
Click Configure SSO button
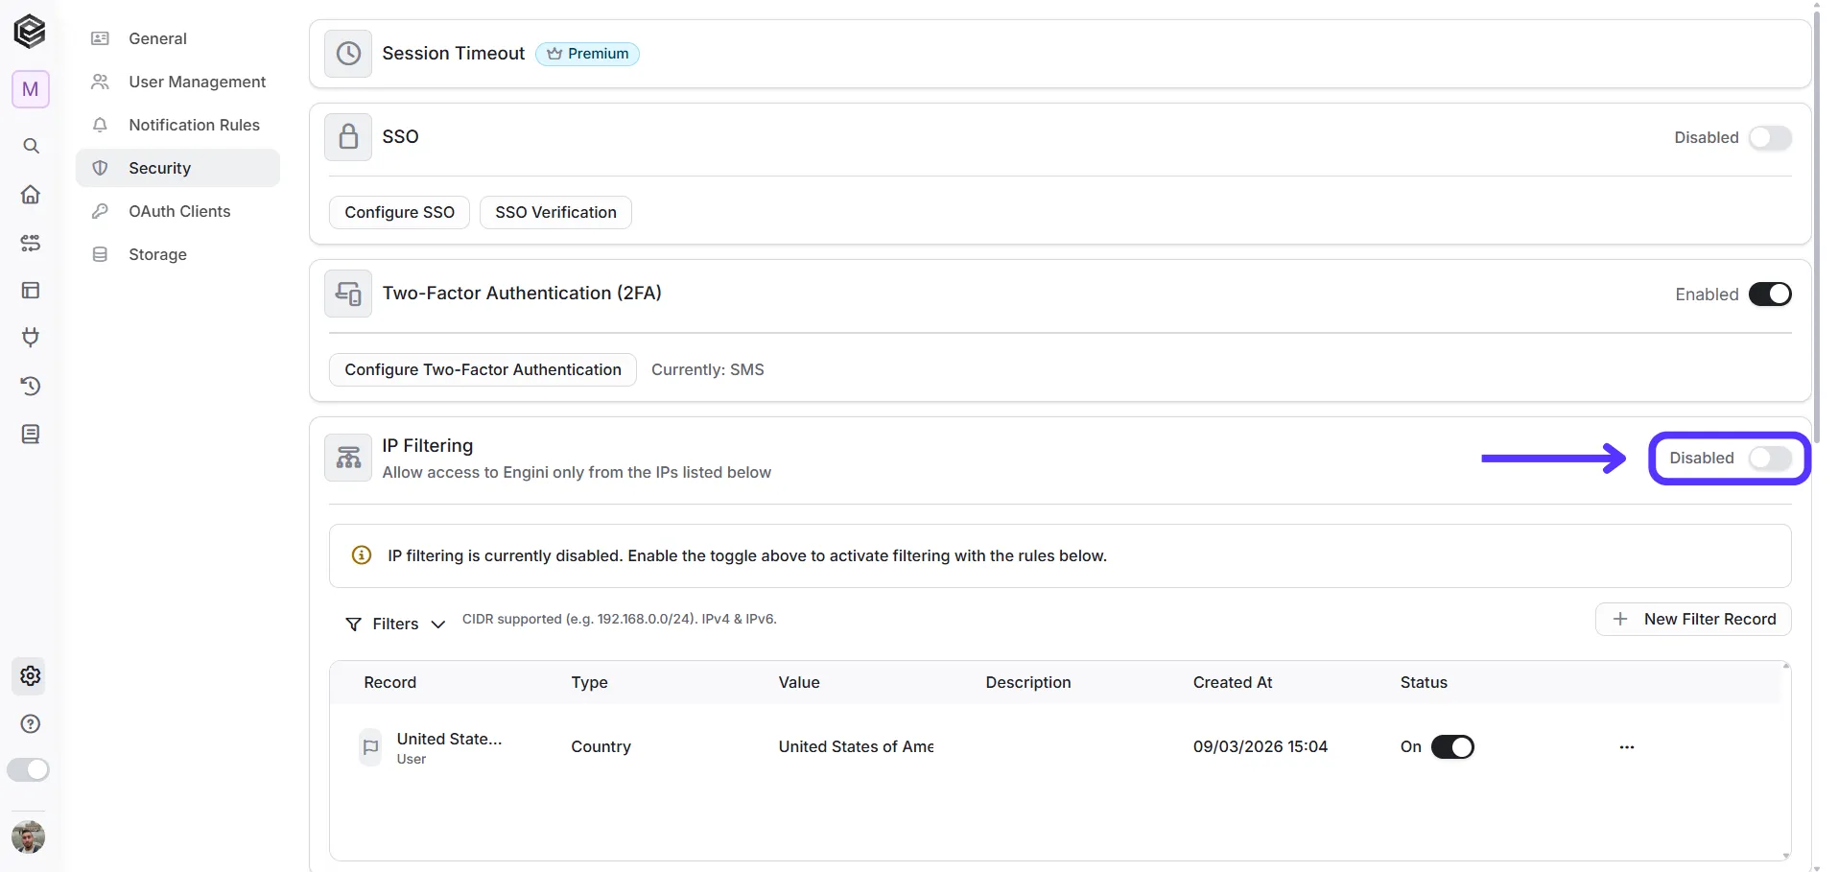pos(399,212)
